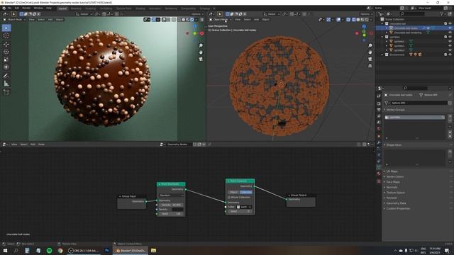Open the View menu in right viewport header
Screen dimensions: 454x255
238,19
